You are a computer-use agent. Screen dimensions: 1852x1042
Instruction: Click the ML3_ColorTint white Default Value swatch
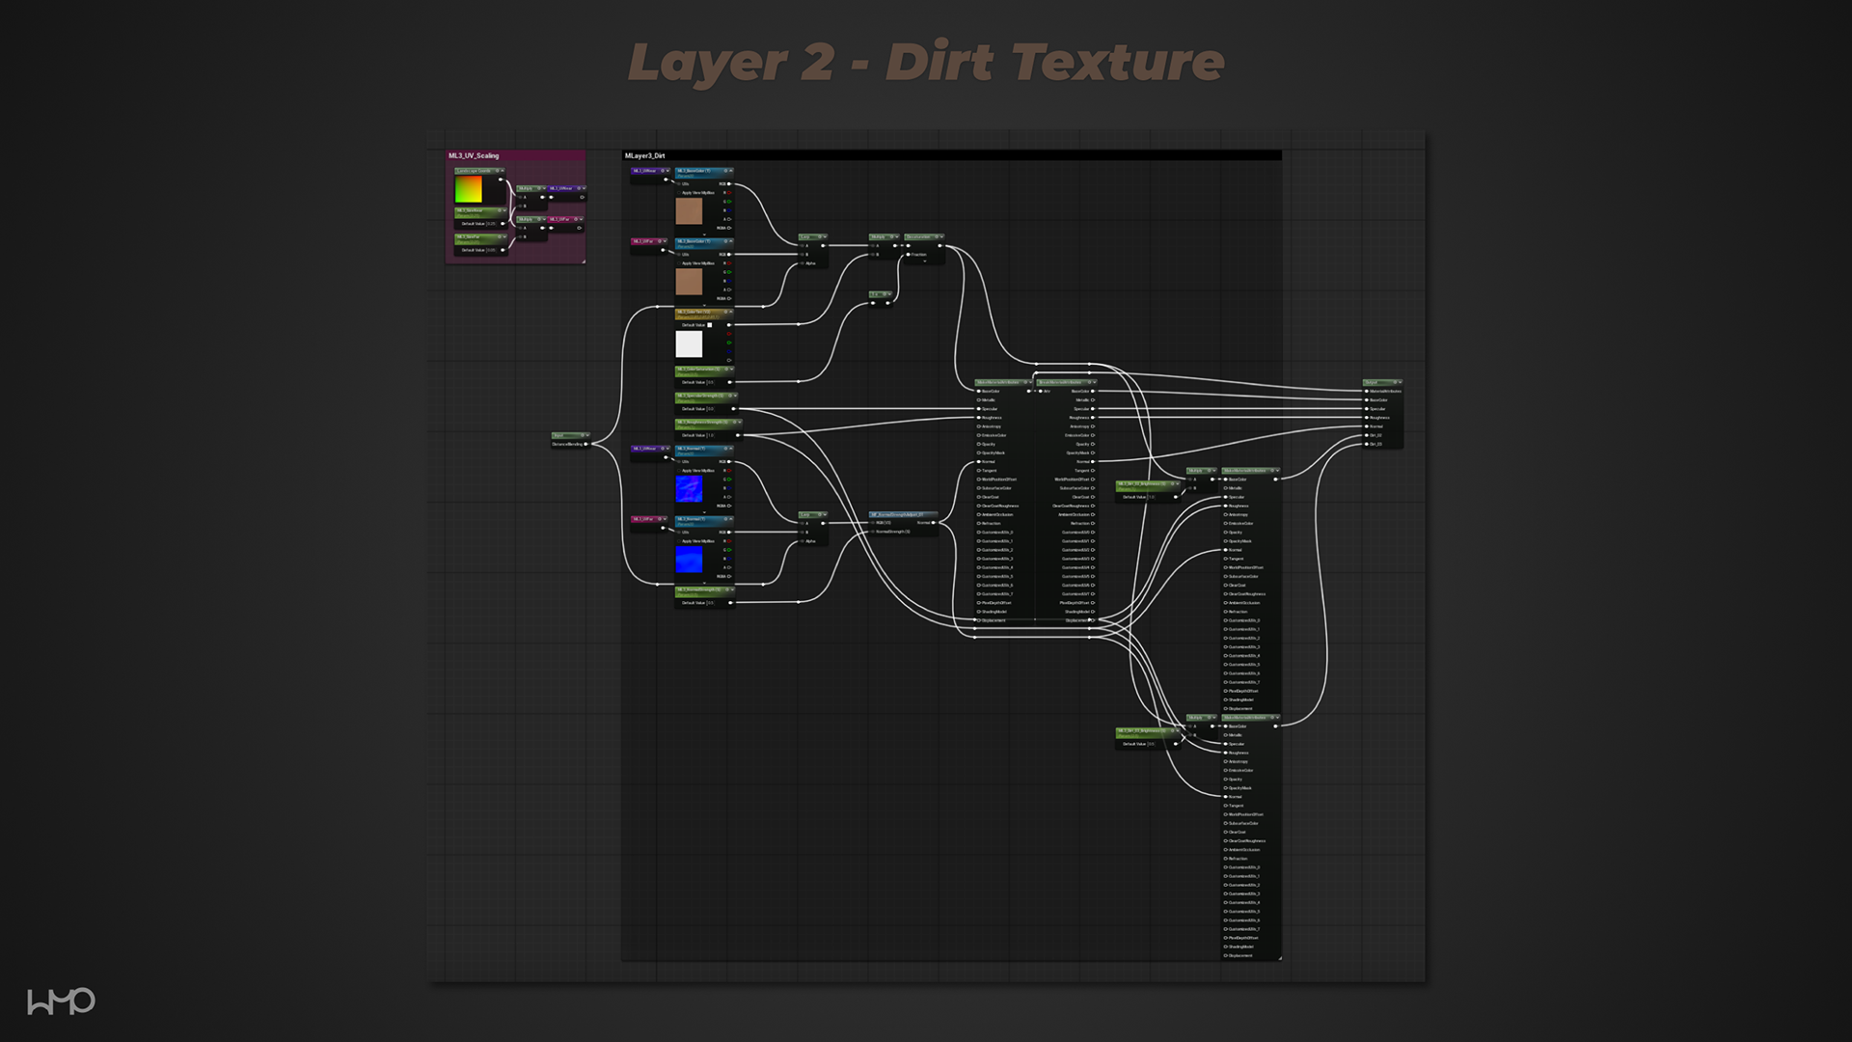pos(710,325)
